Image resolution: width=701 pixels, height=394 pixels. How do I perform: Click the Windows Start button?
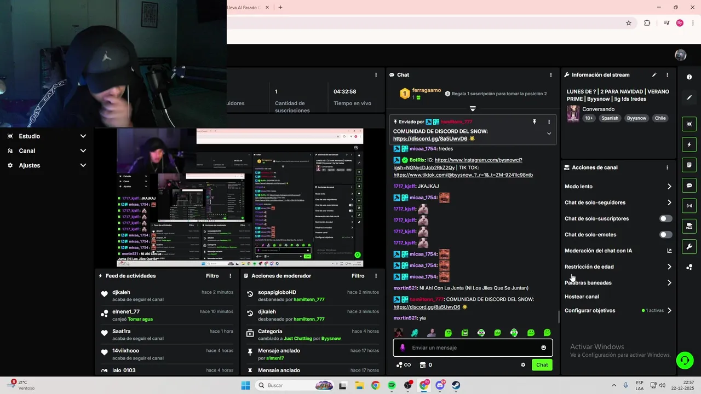pos(245,385)
